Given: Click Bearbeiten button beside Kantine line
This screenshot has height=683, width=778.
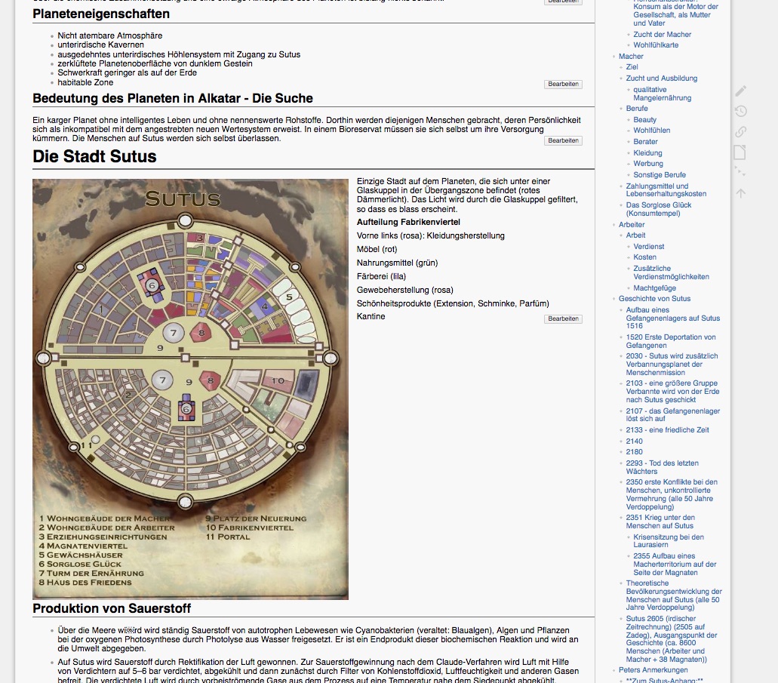Looking at the screenshot, I should click(x=563, y=318).
